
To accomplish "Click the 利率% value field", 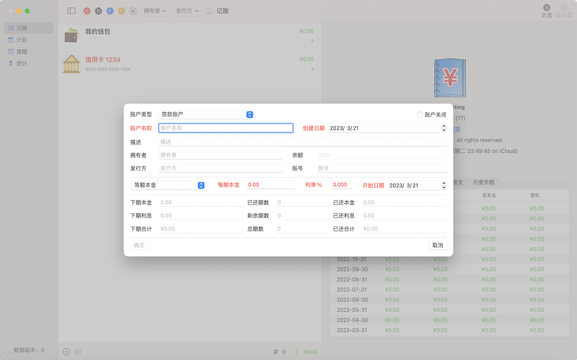I will (342, 185).
